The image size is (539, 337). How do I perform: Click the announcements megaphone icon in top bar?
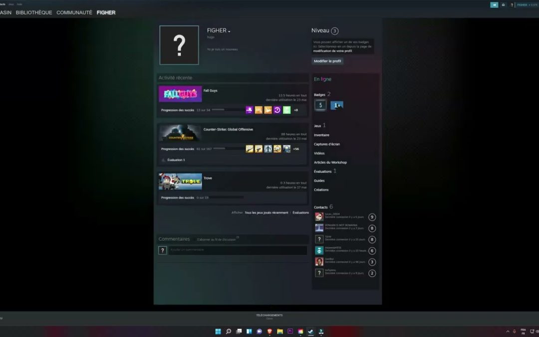(x=494, y=5)
